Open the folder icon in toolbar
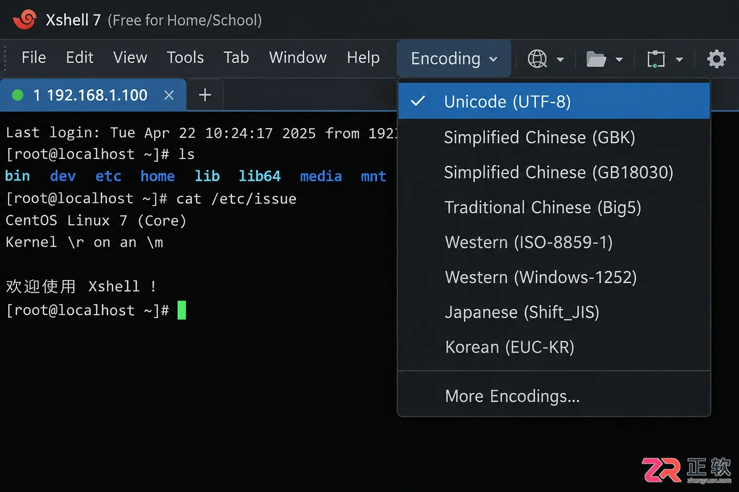 coord(596,59)
